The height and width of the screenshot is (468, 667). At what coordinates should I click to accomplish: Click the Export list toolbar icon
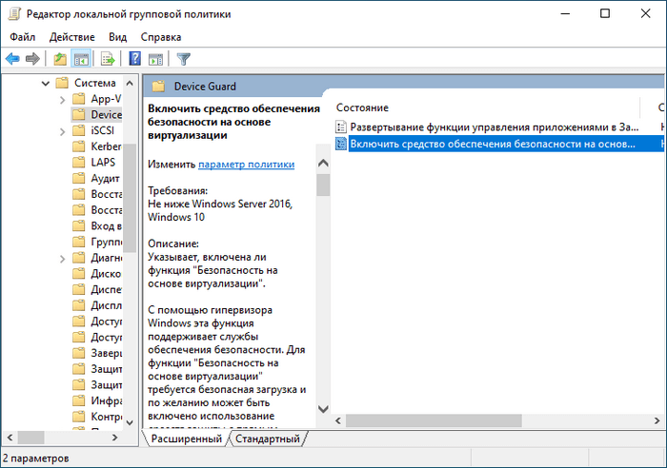108,59
